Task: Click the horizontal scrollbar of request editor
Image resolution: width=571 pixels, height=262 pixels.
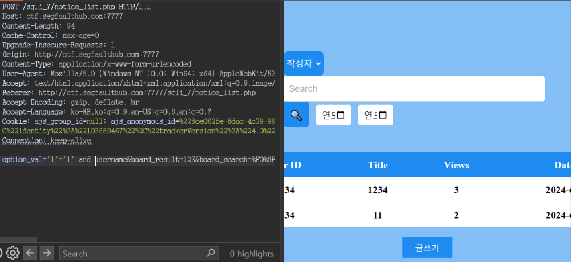Action: tap(18, 240)
